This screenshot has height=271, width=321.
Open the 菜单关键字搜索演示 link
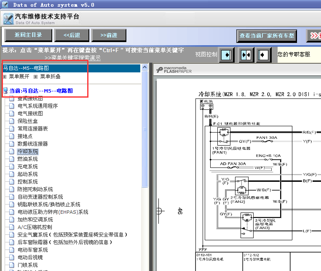[73, 58]
